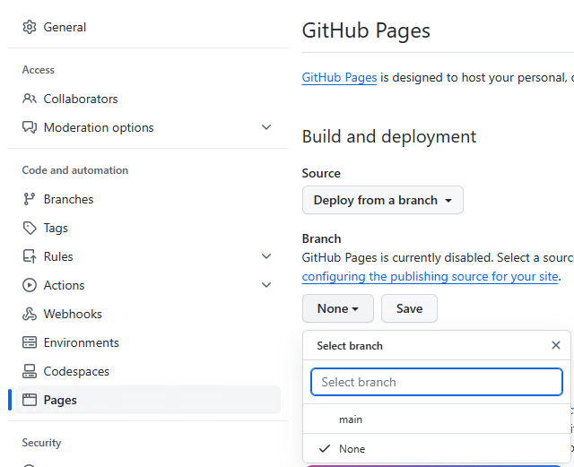Click the Moderation options label
The width and height of the screenshot is (574, 467).
point(99,127)
